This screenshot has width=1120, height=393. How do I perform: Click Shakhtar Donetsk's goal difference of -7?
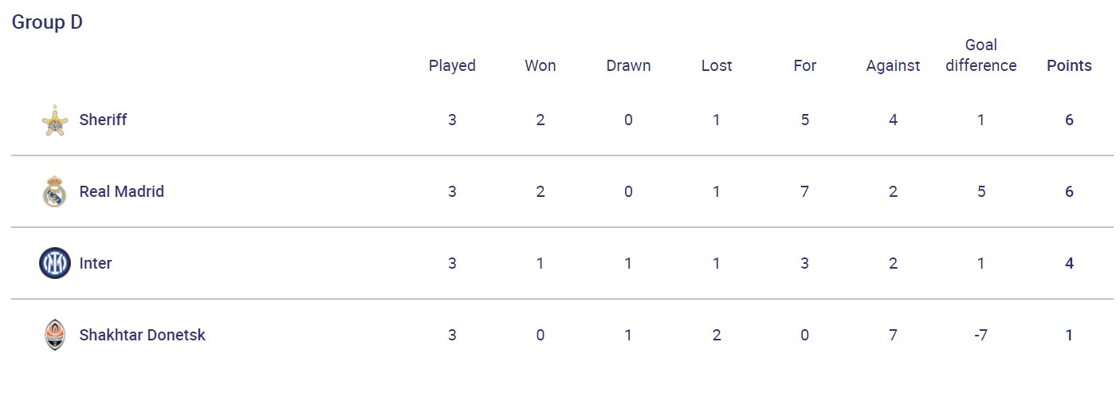click(980, 336)
